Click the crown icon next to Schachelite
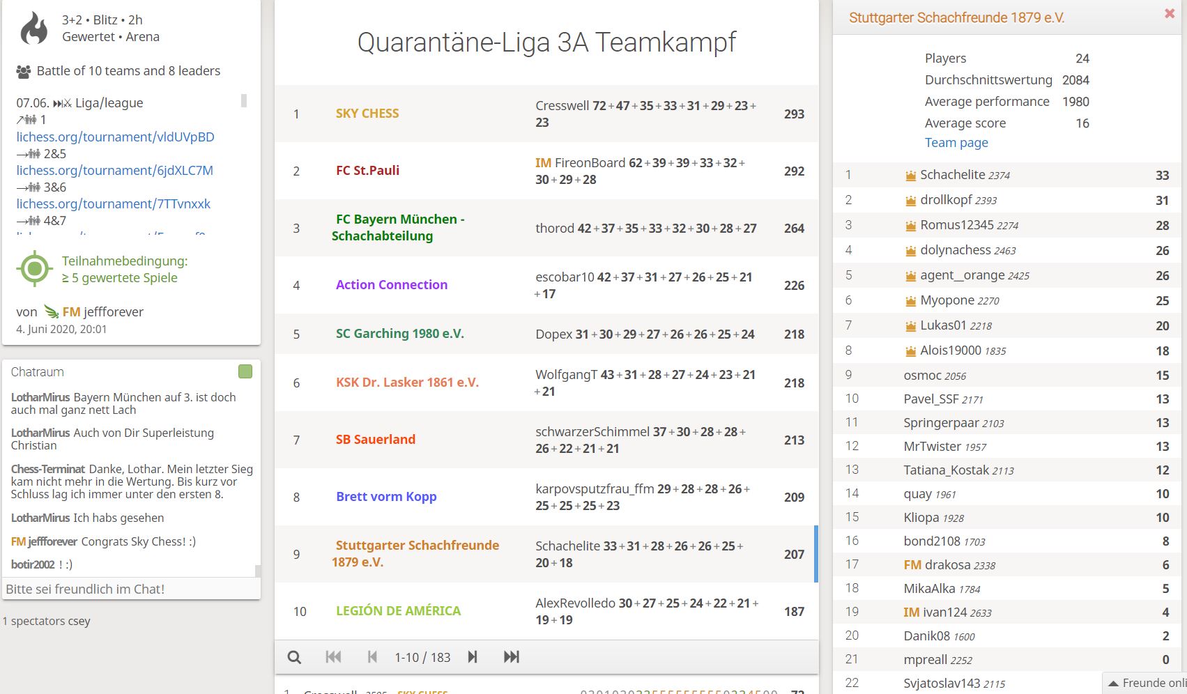1187x694 pixels. coord(910,176)
